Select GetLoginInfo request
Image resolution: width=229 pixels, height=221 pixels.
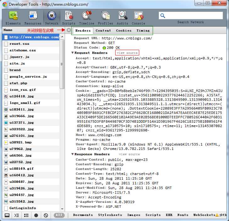(x=31, y=208)
